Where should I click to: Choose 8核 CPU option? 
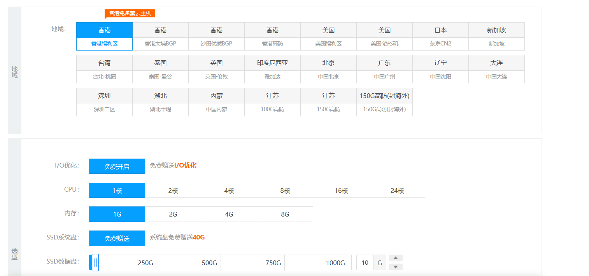coord(285,190)
